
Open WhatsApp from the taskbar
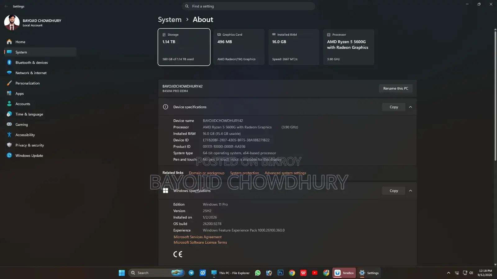click(258, 273)
